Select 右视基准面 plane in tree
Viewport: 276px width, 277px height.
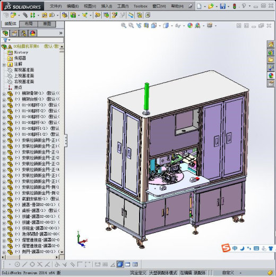click(x=24, y=82)
